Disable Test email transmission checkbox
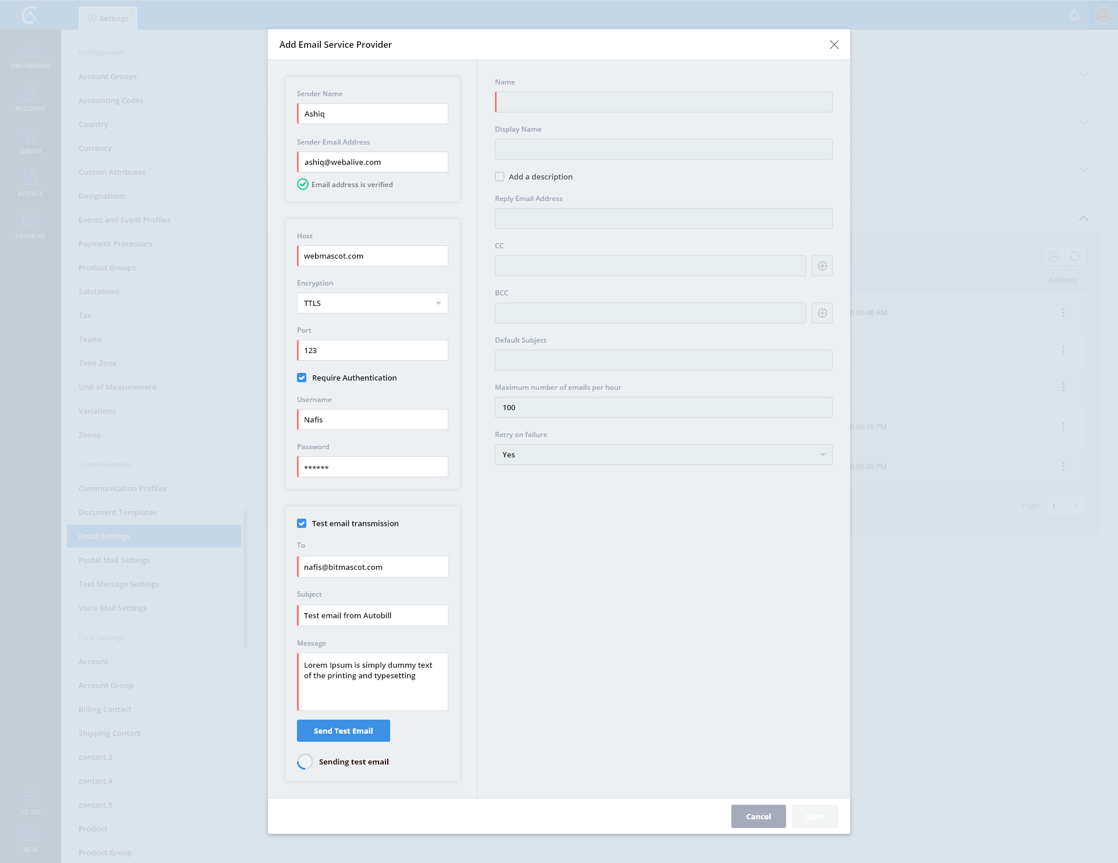Screen dimensions: 1118x863 (x=302, y=523)
